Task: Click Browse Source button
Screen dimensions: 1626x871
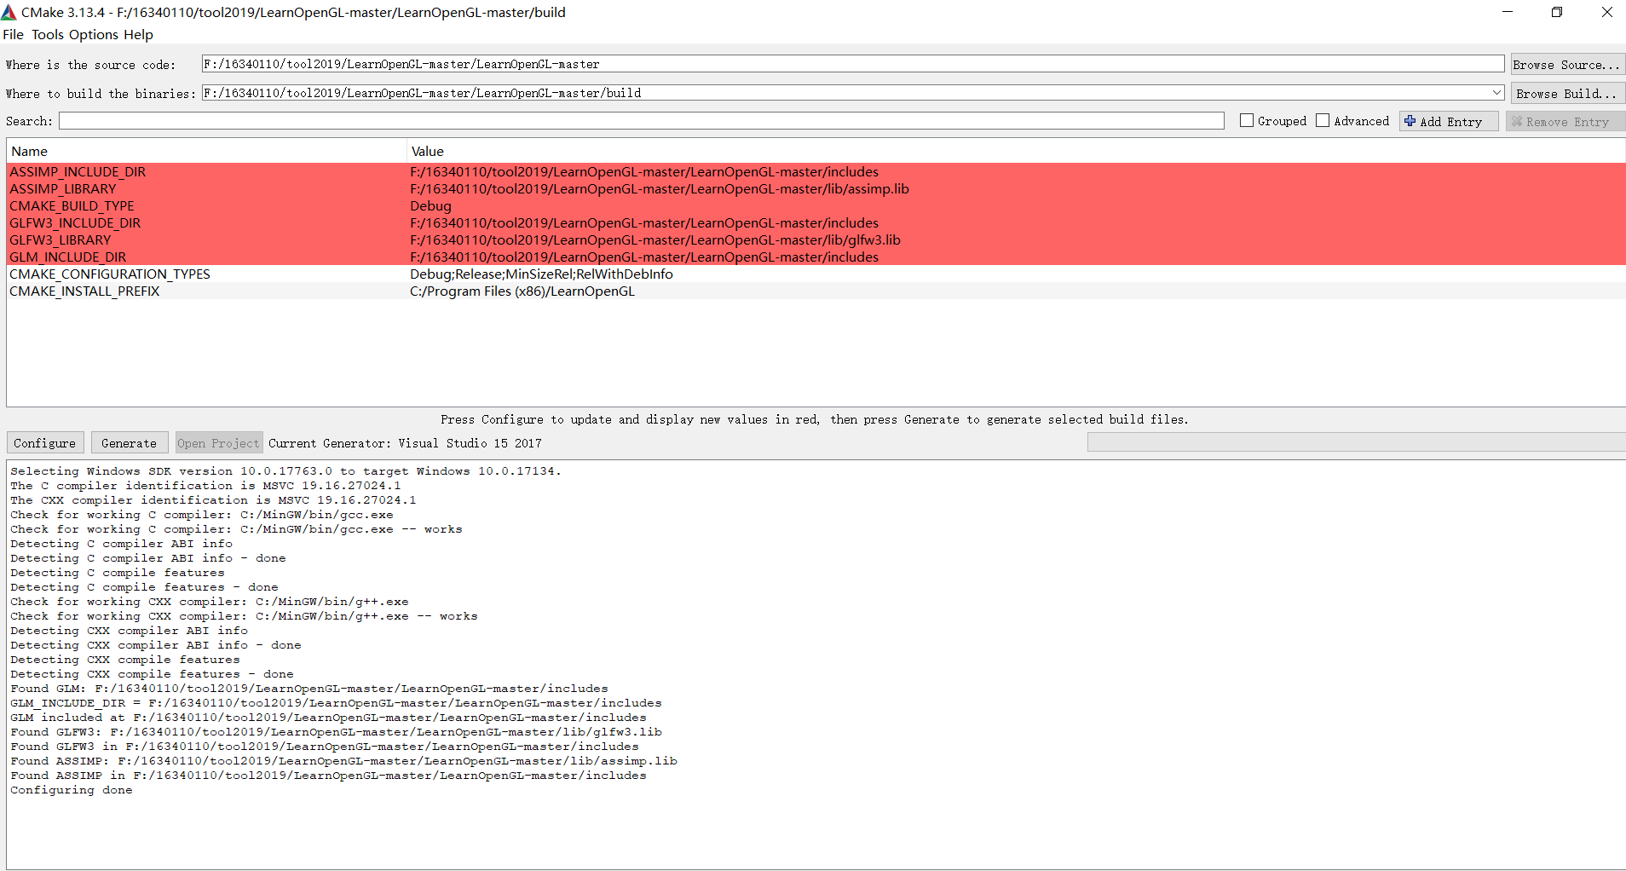Action: pos(1566,64)
